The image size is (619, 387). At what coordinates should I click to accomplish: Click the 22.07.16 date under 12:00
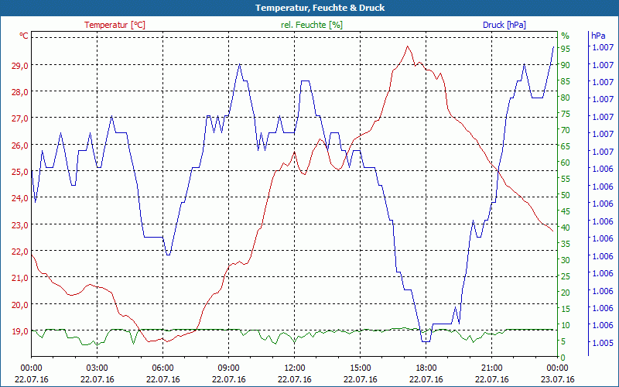(x=295, y=379)
